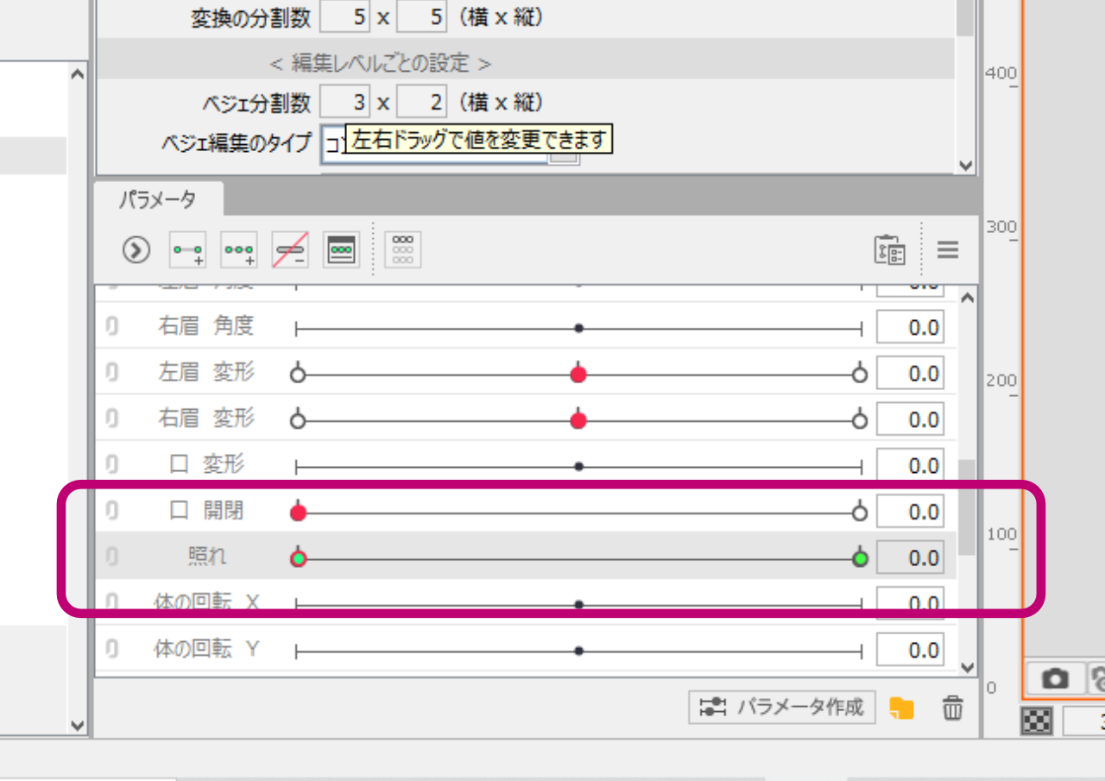Open the manual key edit icon
Screen dimensions: 1105x781
coord(342,250)
